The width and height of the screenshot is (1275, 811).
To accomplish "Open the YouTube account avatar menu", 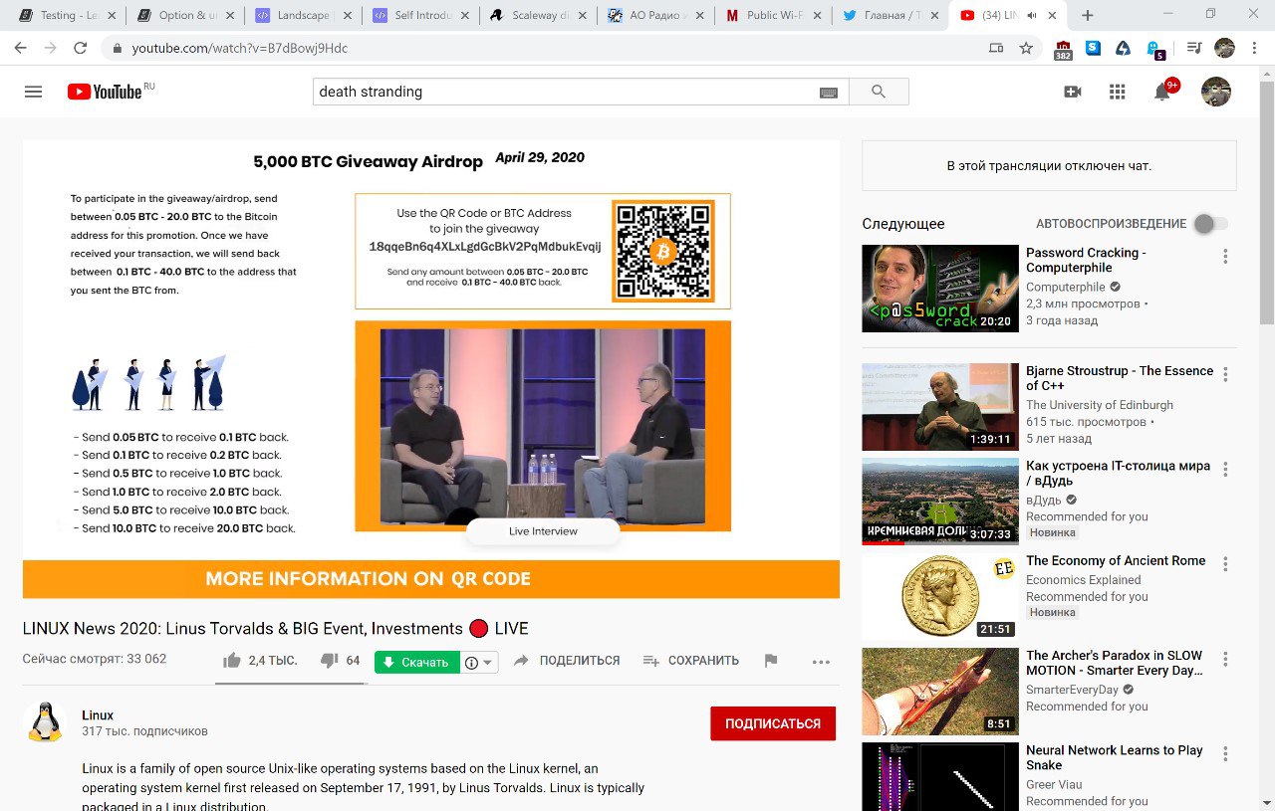I will pos(1215,92).
